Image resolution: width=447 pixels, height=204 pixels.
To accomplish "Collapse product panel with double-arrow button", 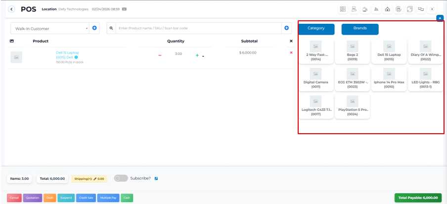I will pyautogui.click(x=440, y=18).
